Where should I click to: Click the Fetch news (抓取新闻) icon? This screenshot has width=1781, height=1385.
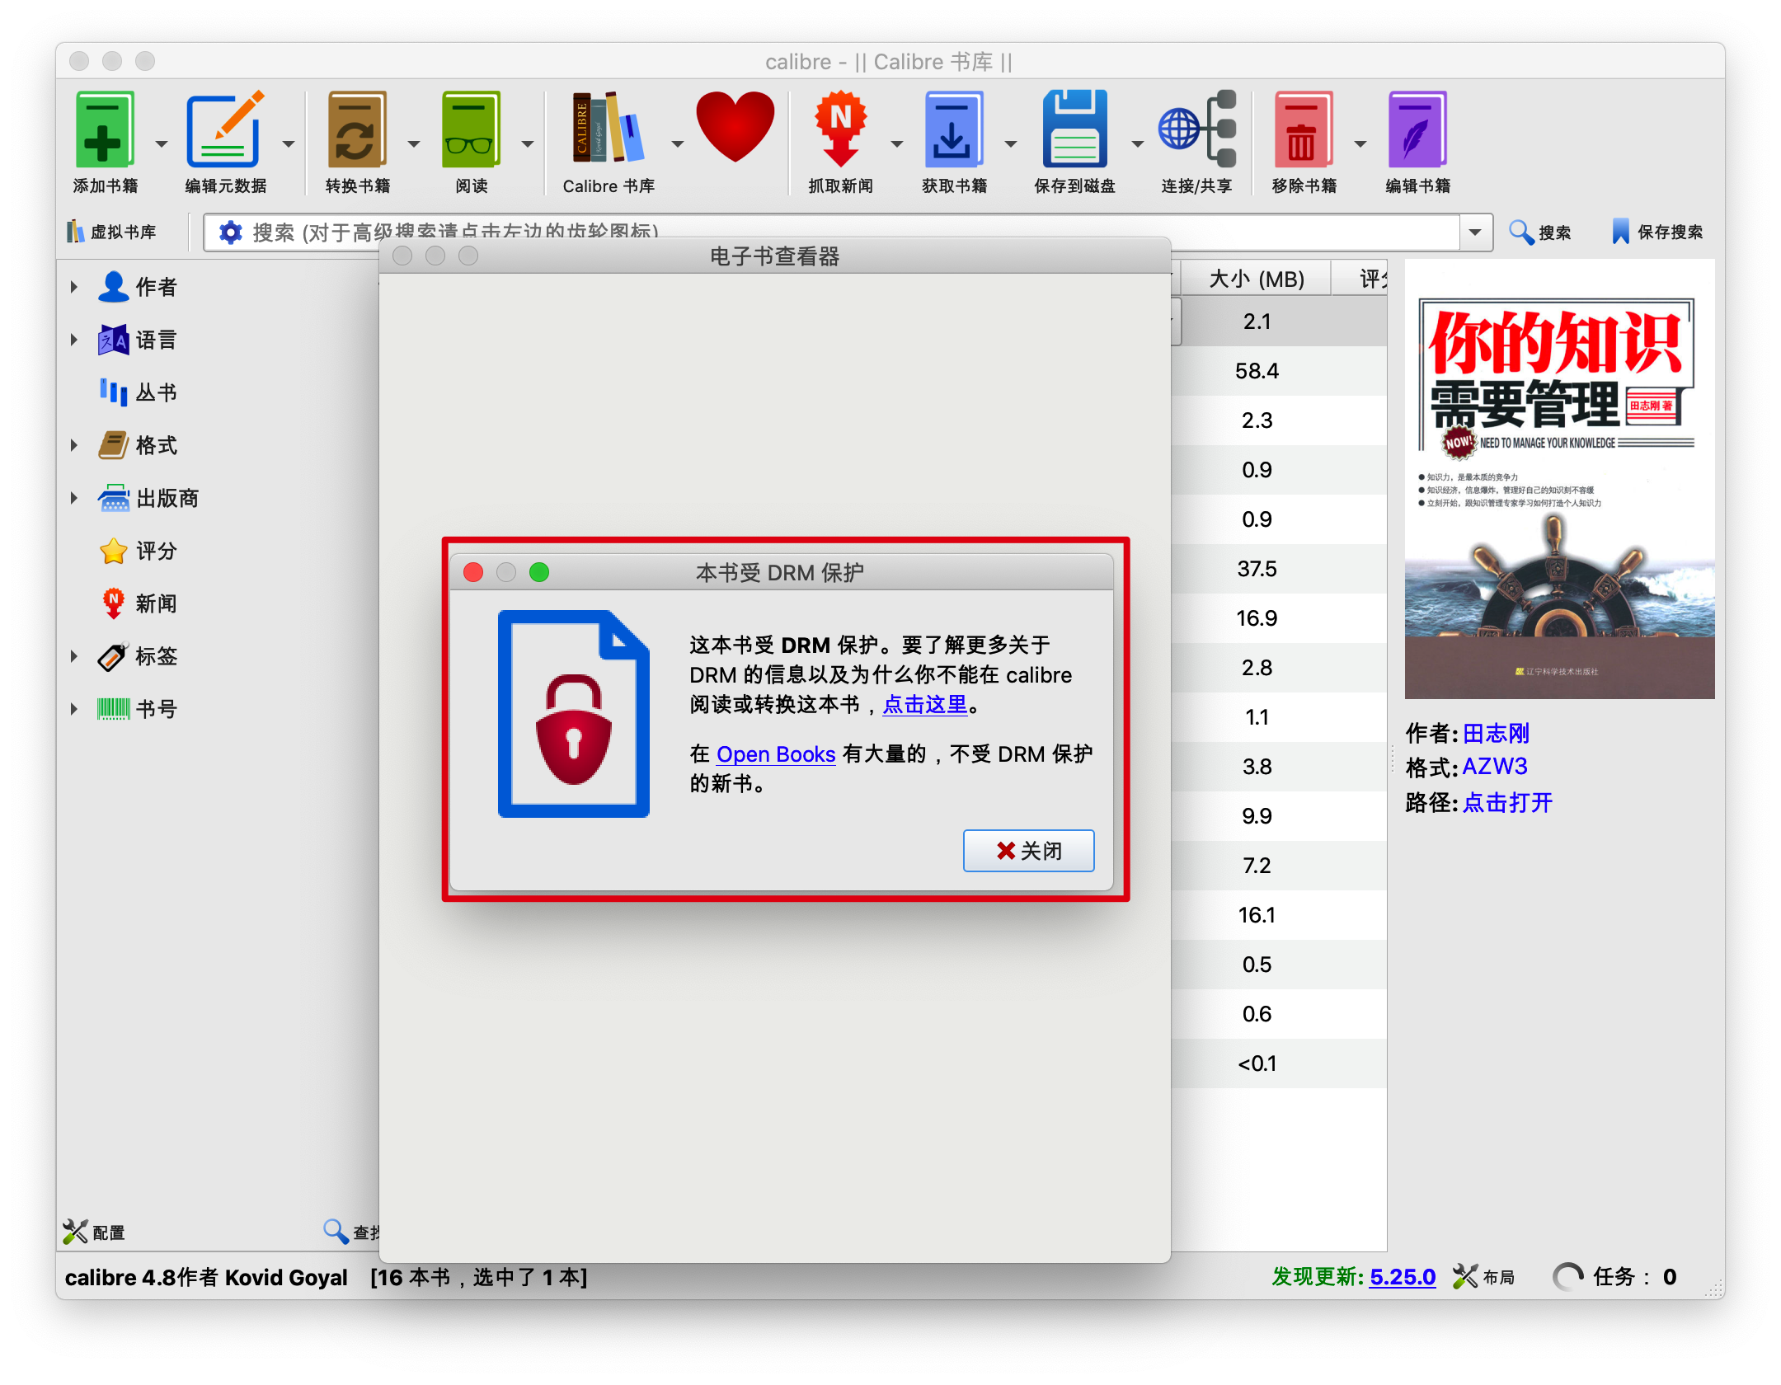(840, 129)
